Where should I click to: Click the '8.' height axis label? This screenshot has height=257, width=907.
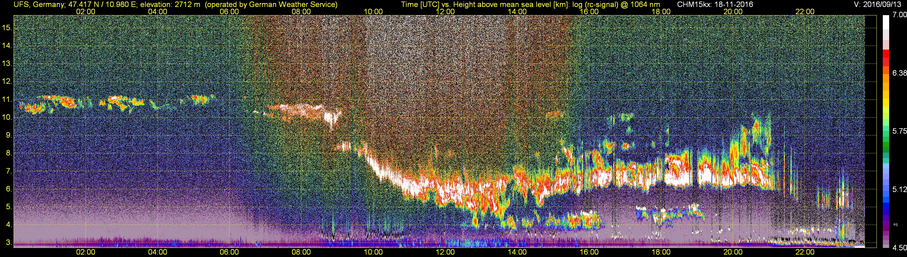pyautogui.click(x=9, y=153)
